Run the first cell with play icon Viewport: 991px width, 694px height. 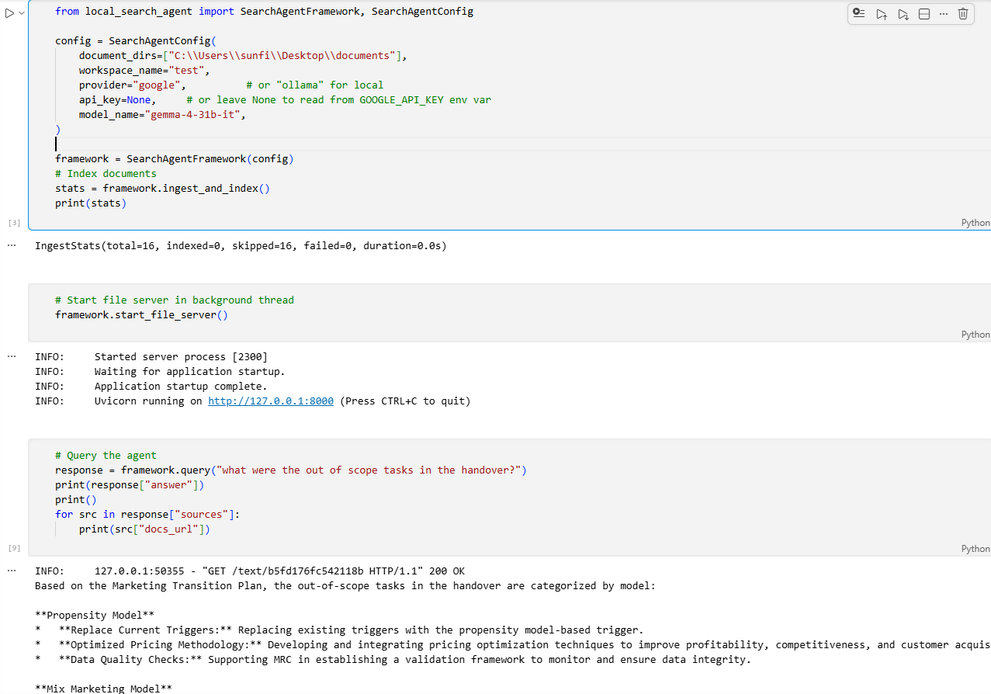(9, 13)
